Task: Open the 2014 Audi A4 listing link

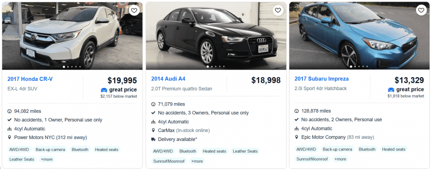Action: click(x=168, y=79)
